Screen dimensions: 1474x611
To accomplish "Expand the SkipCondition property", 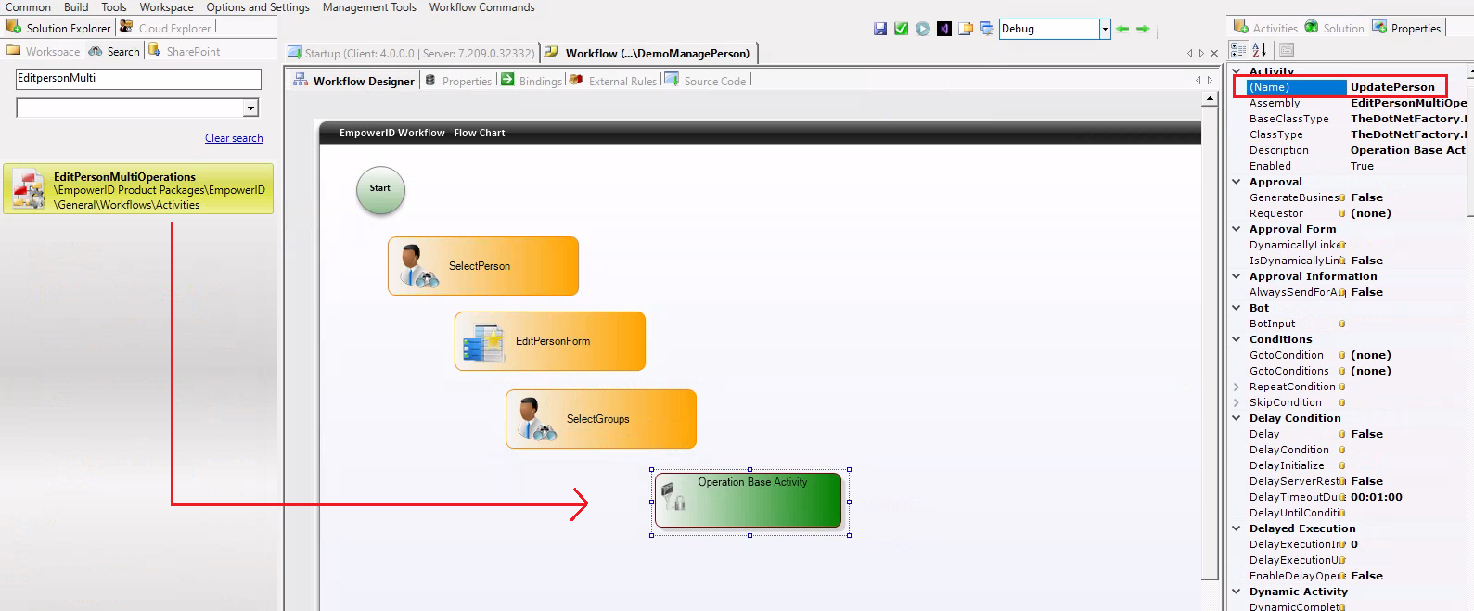I will 1237,402.
